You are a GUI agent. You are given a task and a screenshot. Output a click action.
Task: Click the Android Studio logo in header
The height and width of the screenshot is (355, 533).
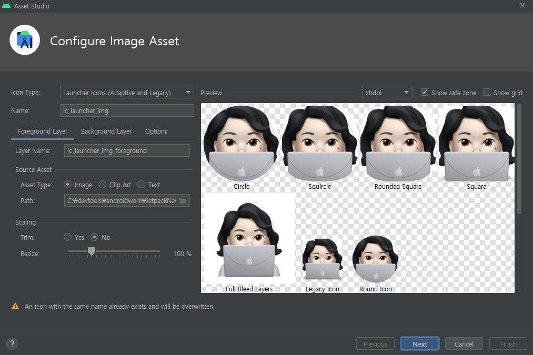click(25, 40)
